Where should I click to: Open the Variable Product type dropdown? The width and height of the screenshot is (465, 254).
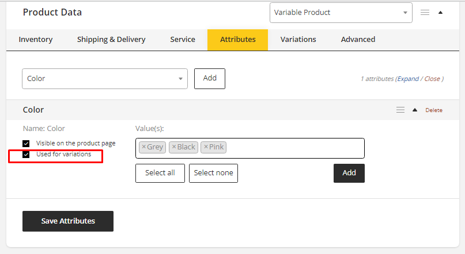[341, 12]
